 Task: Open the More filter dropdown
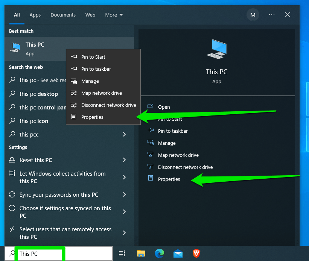[114, 15]
